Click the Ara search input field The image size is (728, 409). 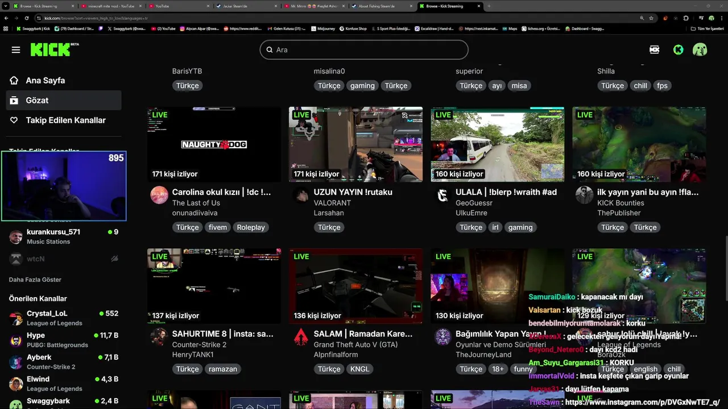click(364, 50)
